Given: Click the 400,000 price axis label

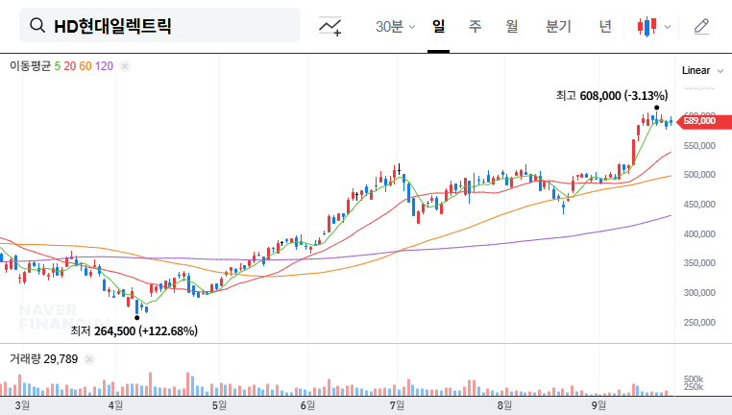Looking at the screenshot, I should (x=699, y=233).
